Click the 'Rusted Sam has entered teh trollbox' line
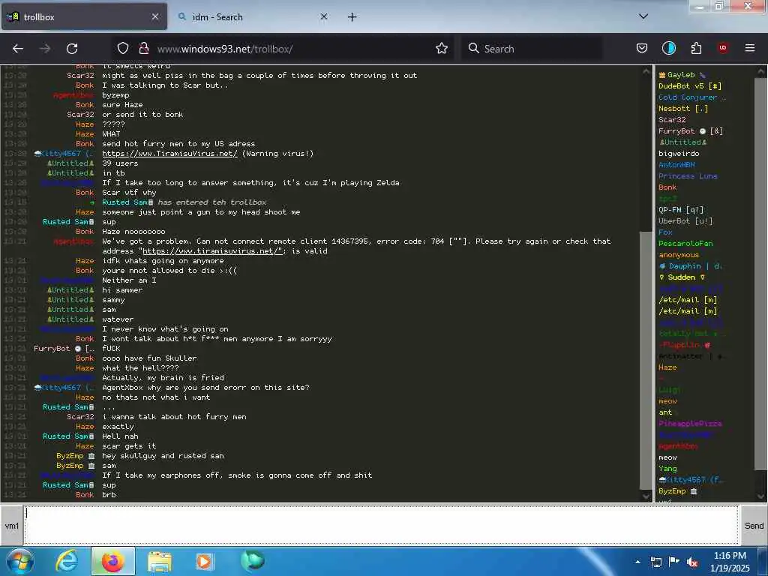The height and width of the screenshot is (576, 768). (x=184, y=202)
